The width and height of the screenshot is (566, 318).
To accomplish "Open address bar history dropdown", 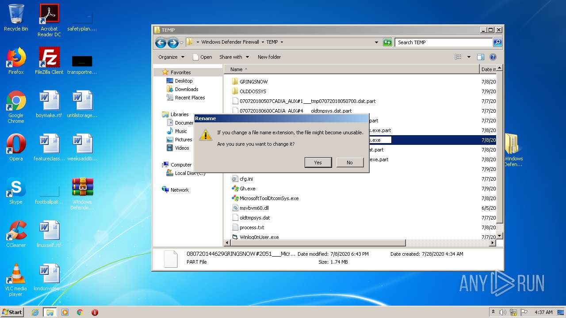I will click(x=376, y=42).
